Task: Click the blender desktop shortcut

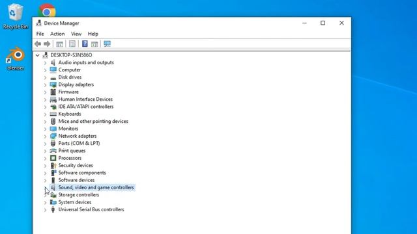Action: point(16,59)
